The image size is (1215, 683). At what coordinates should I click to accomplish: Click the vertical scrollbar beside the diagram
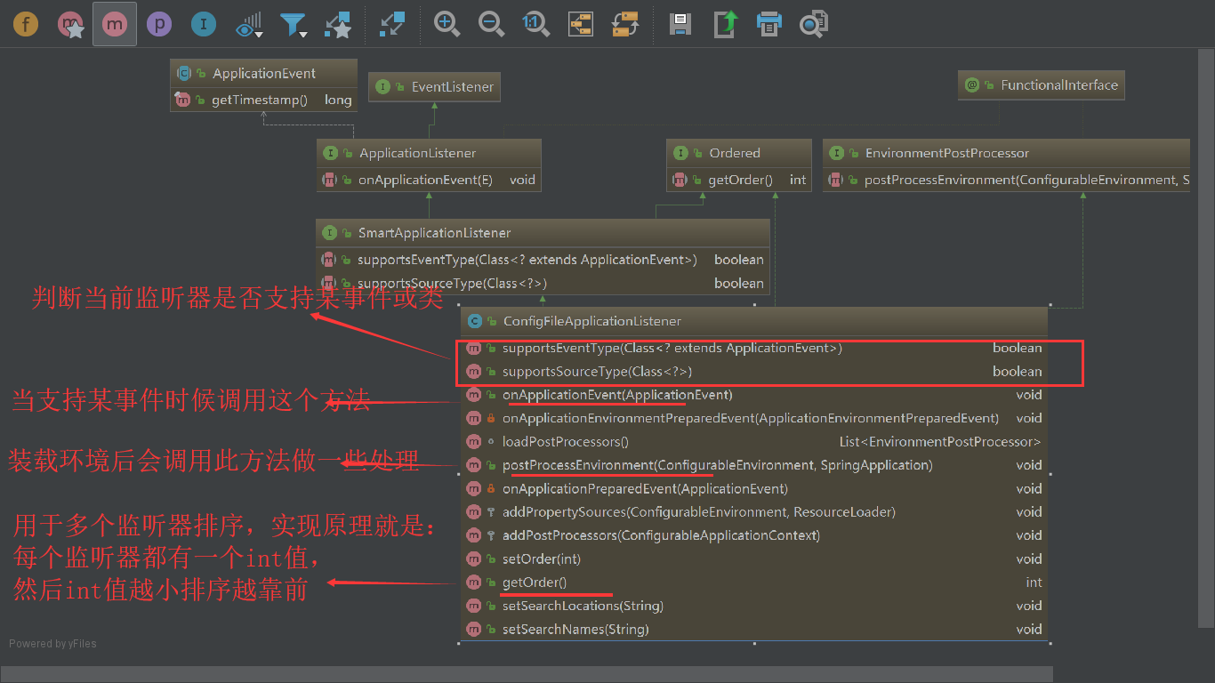point(1206,338)
